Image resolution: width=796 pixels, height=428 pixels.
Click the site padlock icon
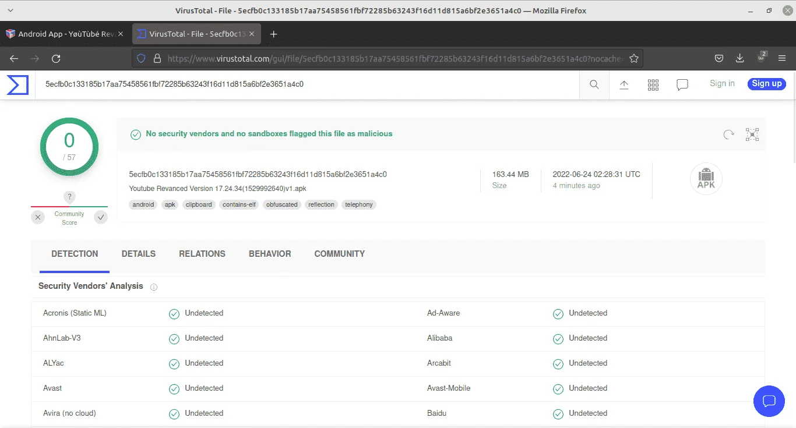click(156, 58)
